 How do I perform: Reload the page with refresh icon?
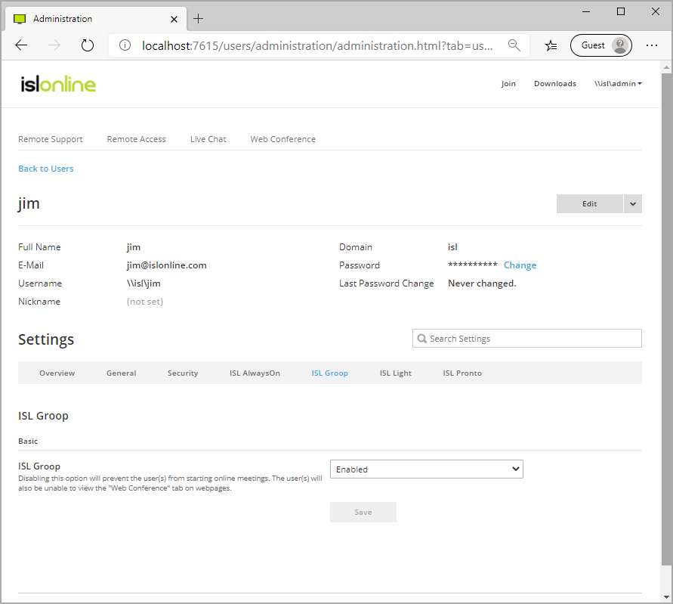pyautogui.click(x=88, y=45)
